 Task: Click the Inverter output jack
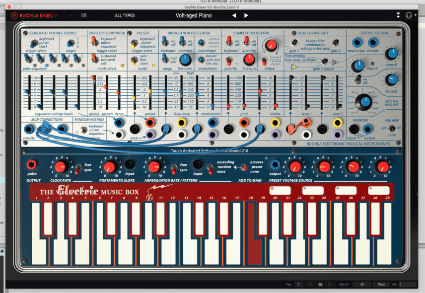click(x=367, y=129)
